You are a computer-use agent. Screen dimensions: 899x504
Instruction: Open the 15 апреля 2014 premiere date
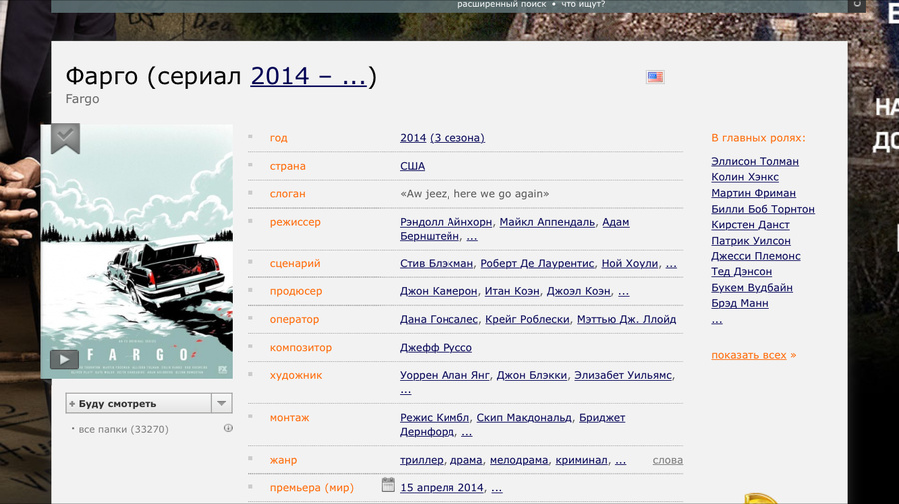pyautogui.click(x=443, y=488)
